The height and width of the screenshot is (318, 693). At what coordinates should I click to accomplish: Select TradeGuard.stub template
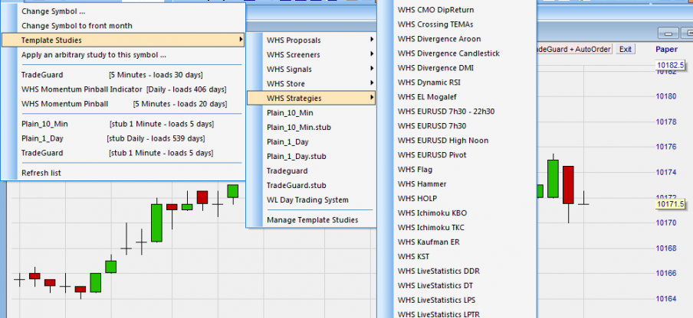click(x=310, y=186)
